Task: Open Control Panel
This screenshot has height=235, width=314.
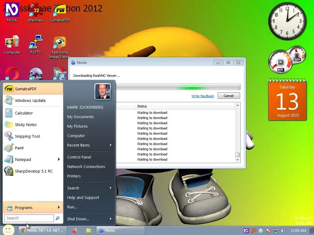Action: click(x=79, y=157)
